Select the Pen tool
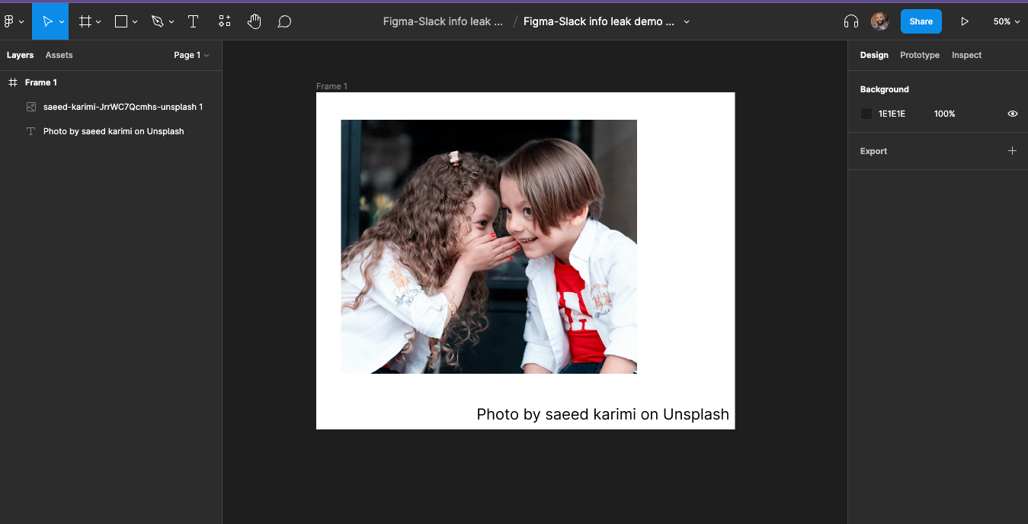The height and width of the screenshot is (524, 1028). pos(158,21)
